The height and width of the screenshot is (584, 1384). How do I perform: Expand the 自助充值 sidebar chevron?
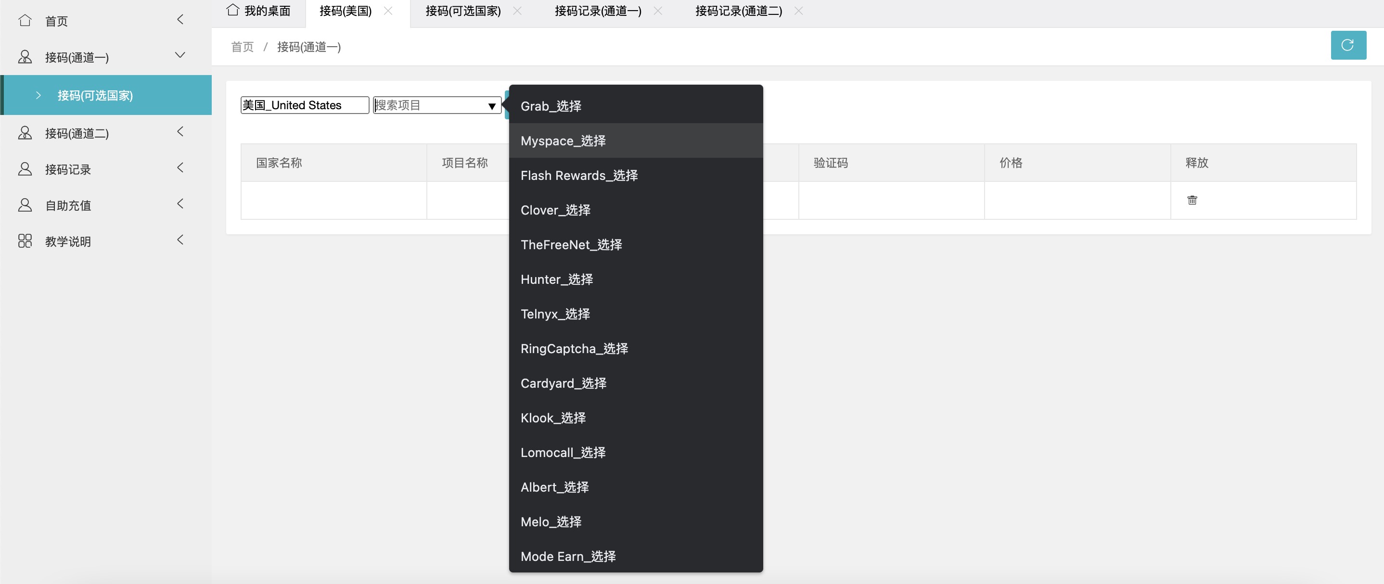(180, 203)
